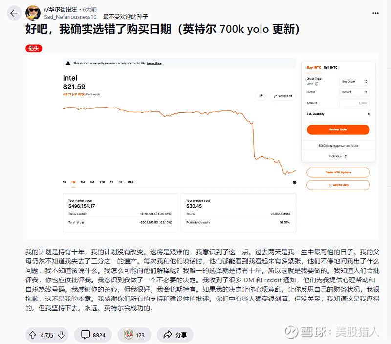The image size is (391, 344).
Task: Click the market value $496,154.17
Action: coord(82,206)
